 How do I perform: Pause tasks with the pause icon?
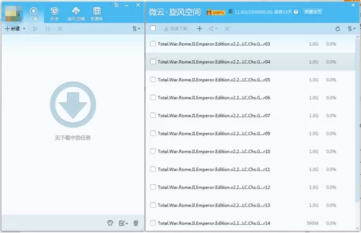48,29
